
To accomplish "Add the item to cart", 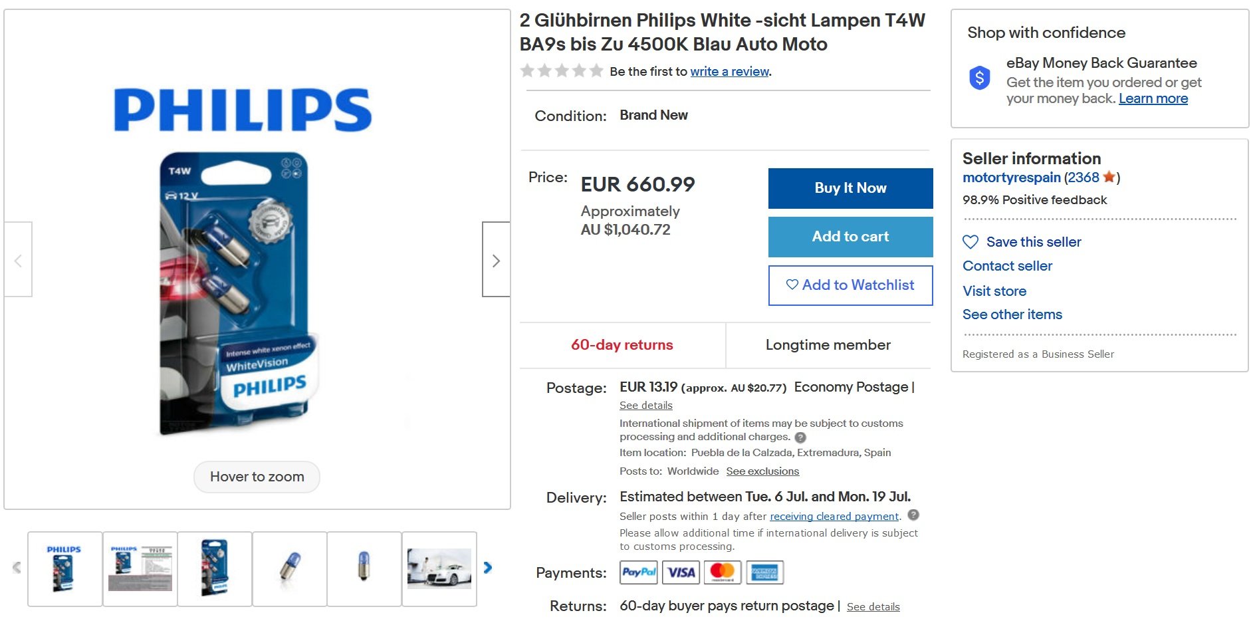I will pyautogui.click(x=850, y=237).
